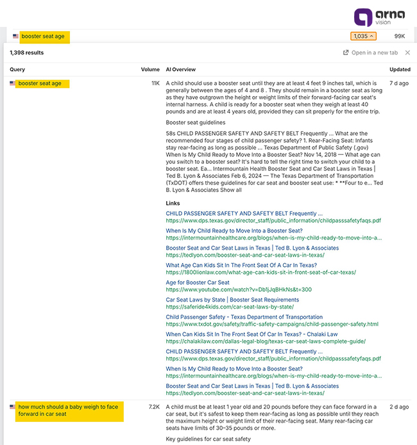
Task: Open the Texas Department of Transportation link
Action: coord(244,317)
